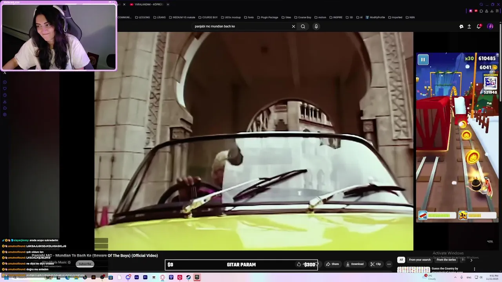
Task: Open the motion bookmark folder
Action: pyautogui.click(x=320, y=17)
